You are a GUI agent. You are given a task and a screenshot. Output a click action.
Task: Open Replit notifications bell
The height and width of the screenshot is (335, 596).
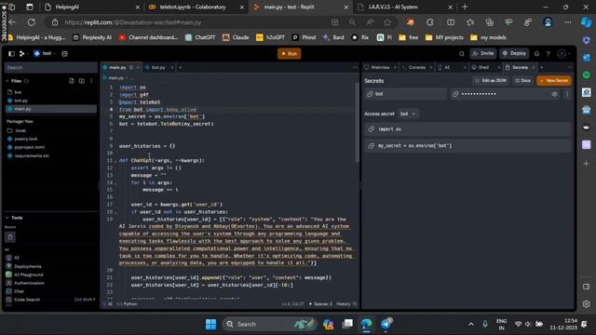click(x=536, y=54)
